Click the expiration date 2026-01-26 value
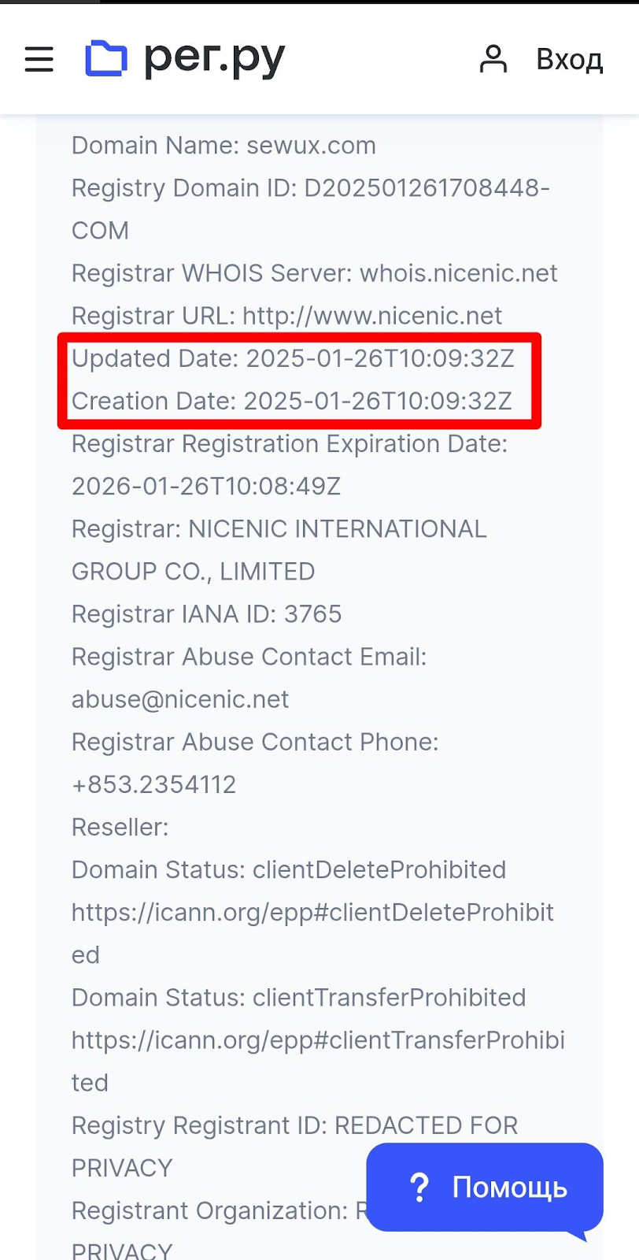The height and width of the screenshot is (1260, 639). point(206,486)
